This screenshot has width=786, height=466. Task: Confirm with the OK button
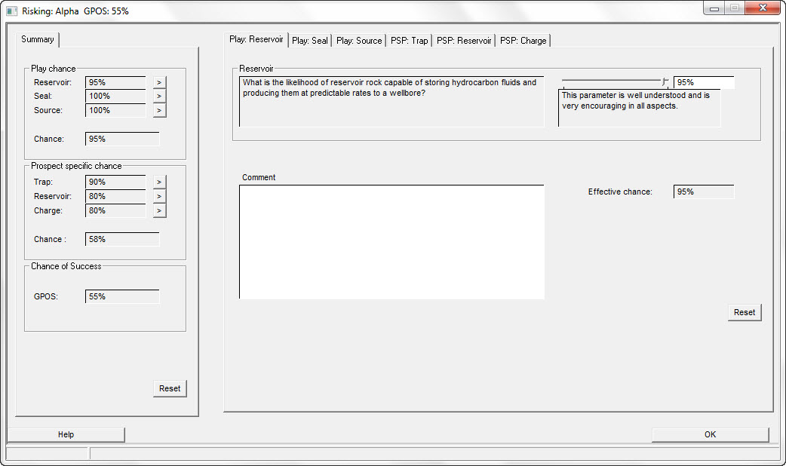click(x=710, y=434)
